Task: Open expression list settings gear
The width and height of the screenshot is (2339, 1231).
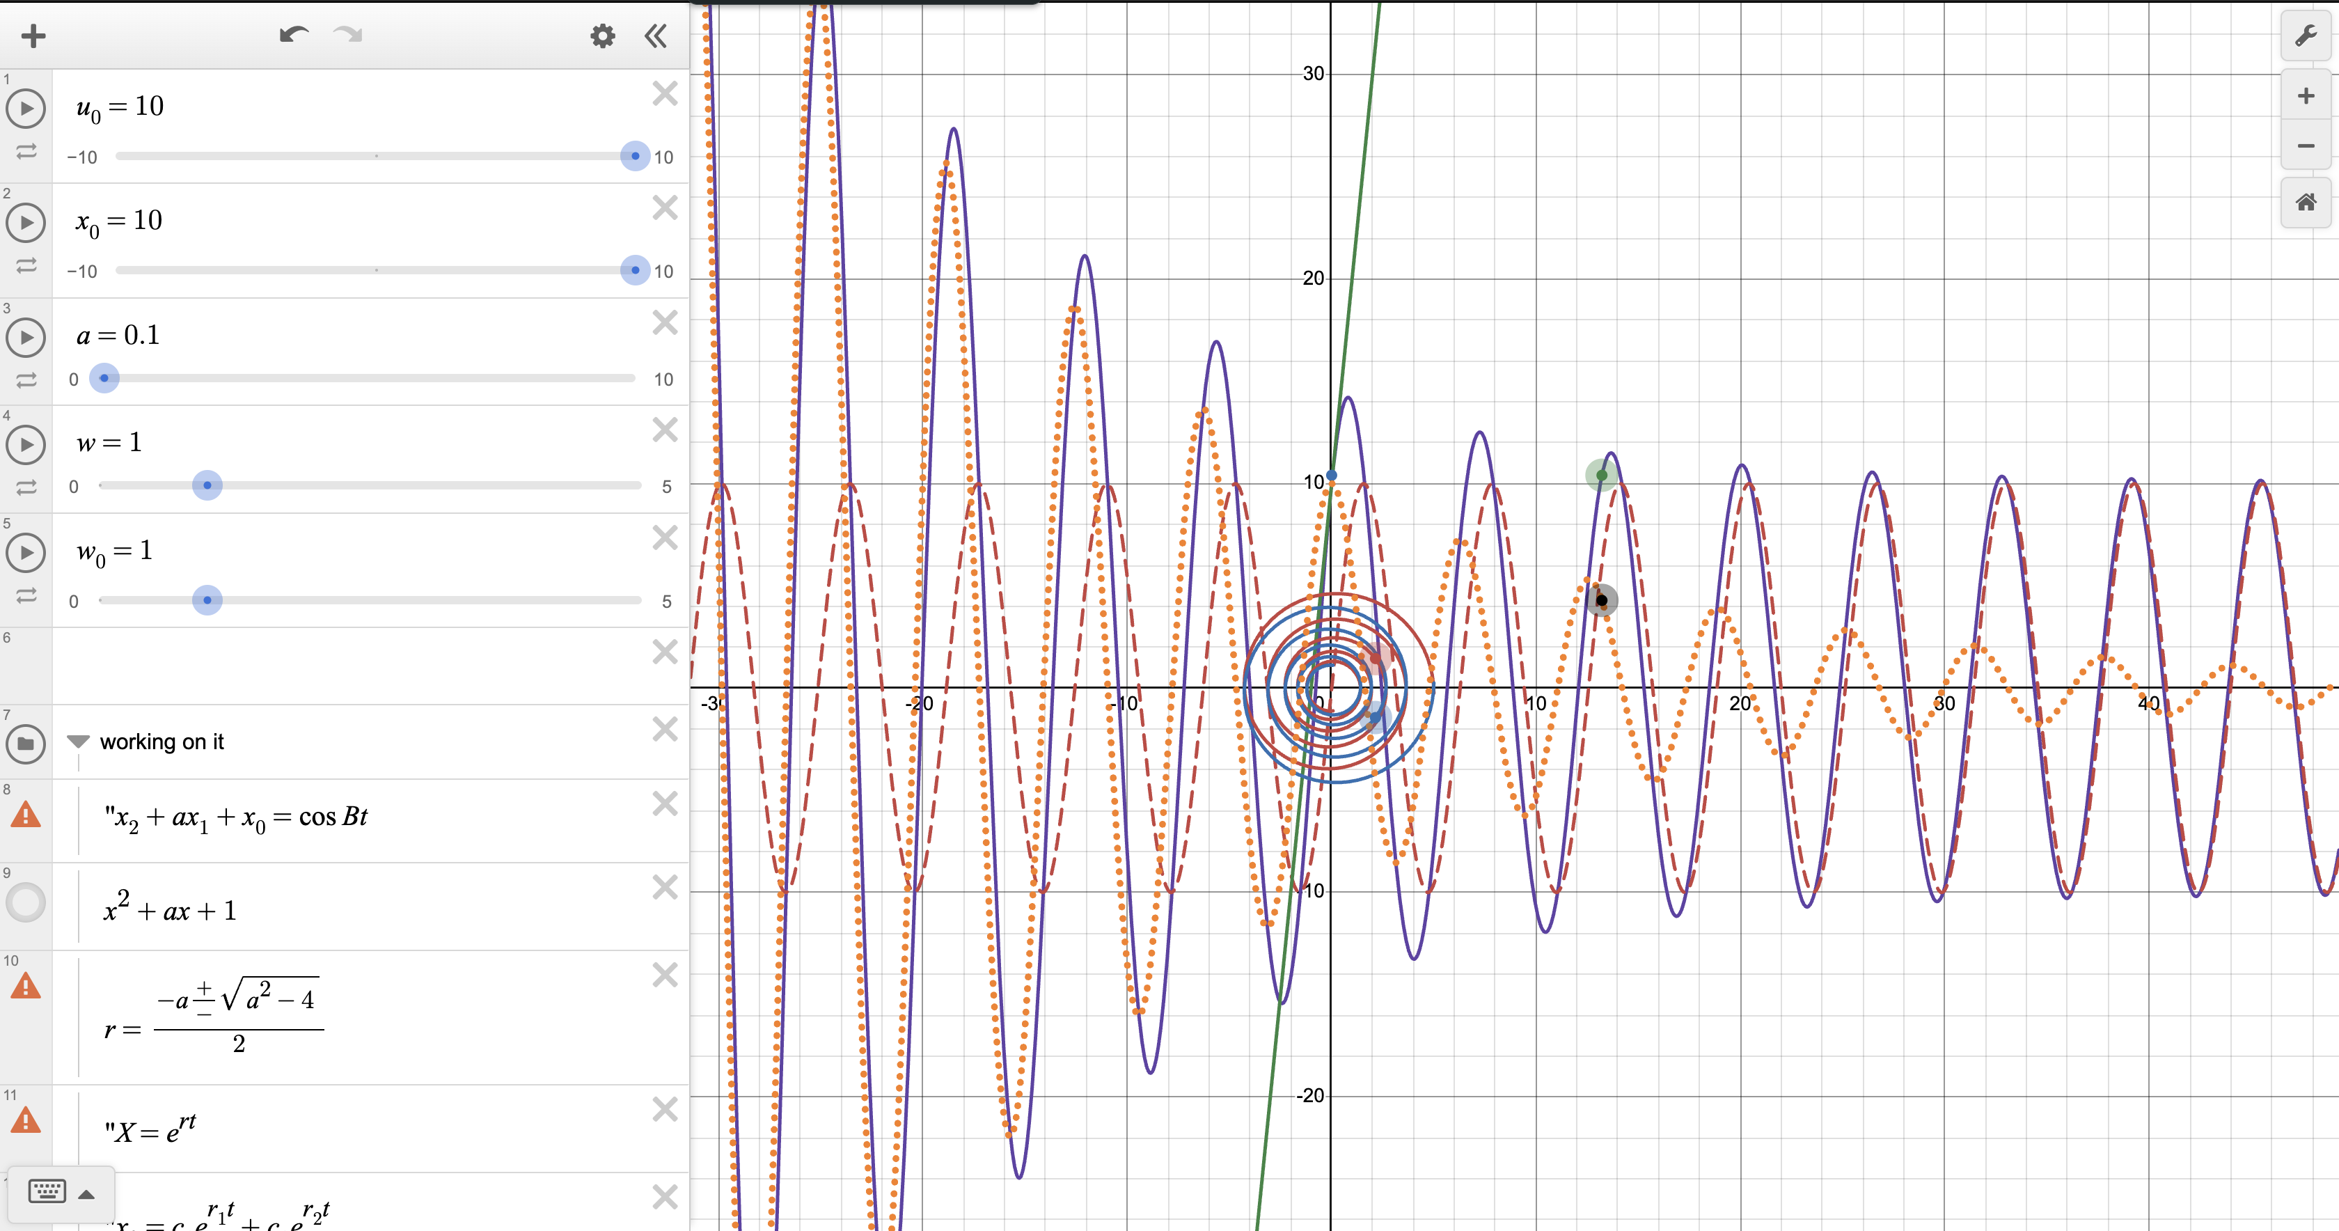Action: coord(602,36)
